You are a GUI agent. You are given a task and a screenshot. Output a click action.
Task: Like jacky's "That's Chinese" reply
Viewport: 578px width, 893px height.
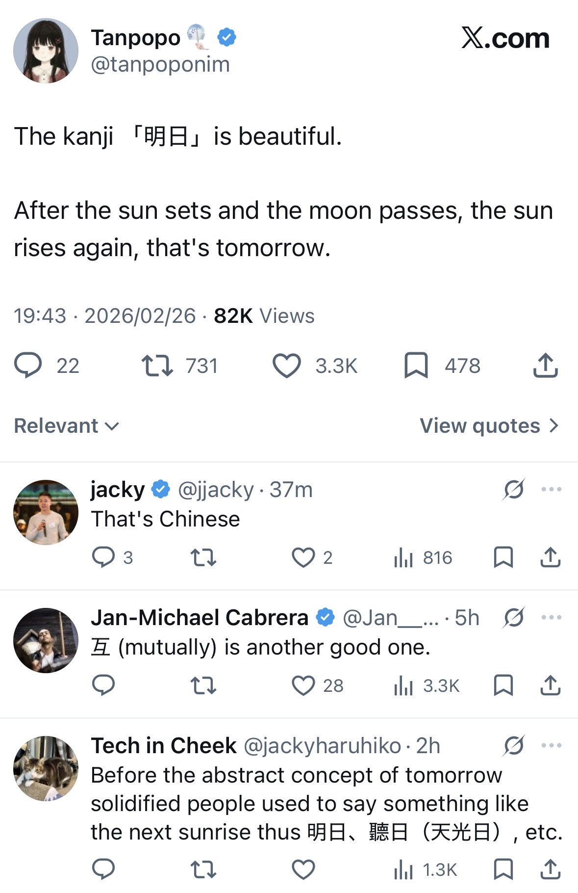303,557
